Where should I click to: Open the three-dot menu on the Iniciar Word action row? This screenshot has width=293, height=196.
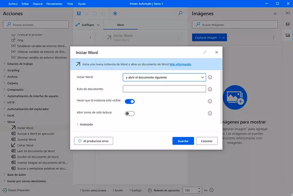[178, 38]
